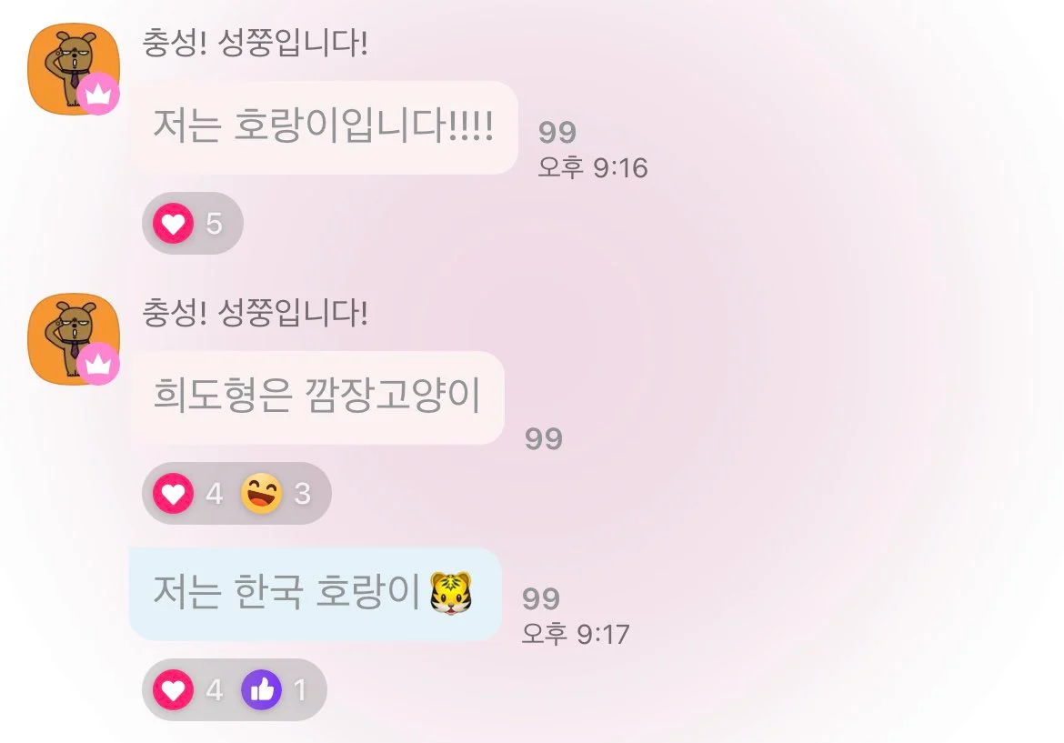Select the blue 저는 한국 호랑이 bubble

click(x=316, y=594)
